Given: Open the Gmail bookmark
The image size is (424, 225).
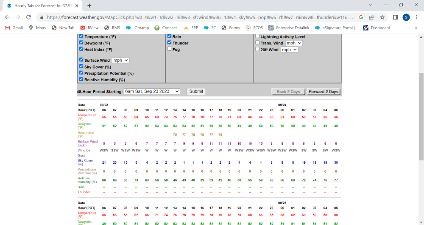Looking at the screenshot, I should point(14,28).
